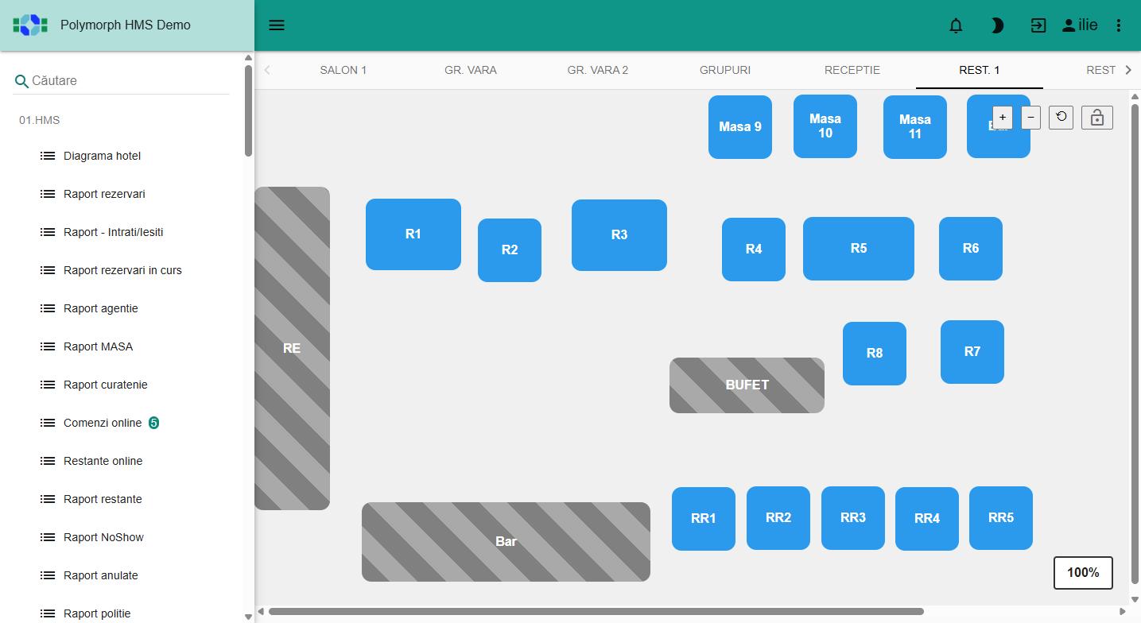Open Raport rezervari in the sidebar
This screenshot has width=1141, height=623.
[x=104, y=194]
